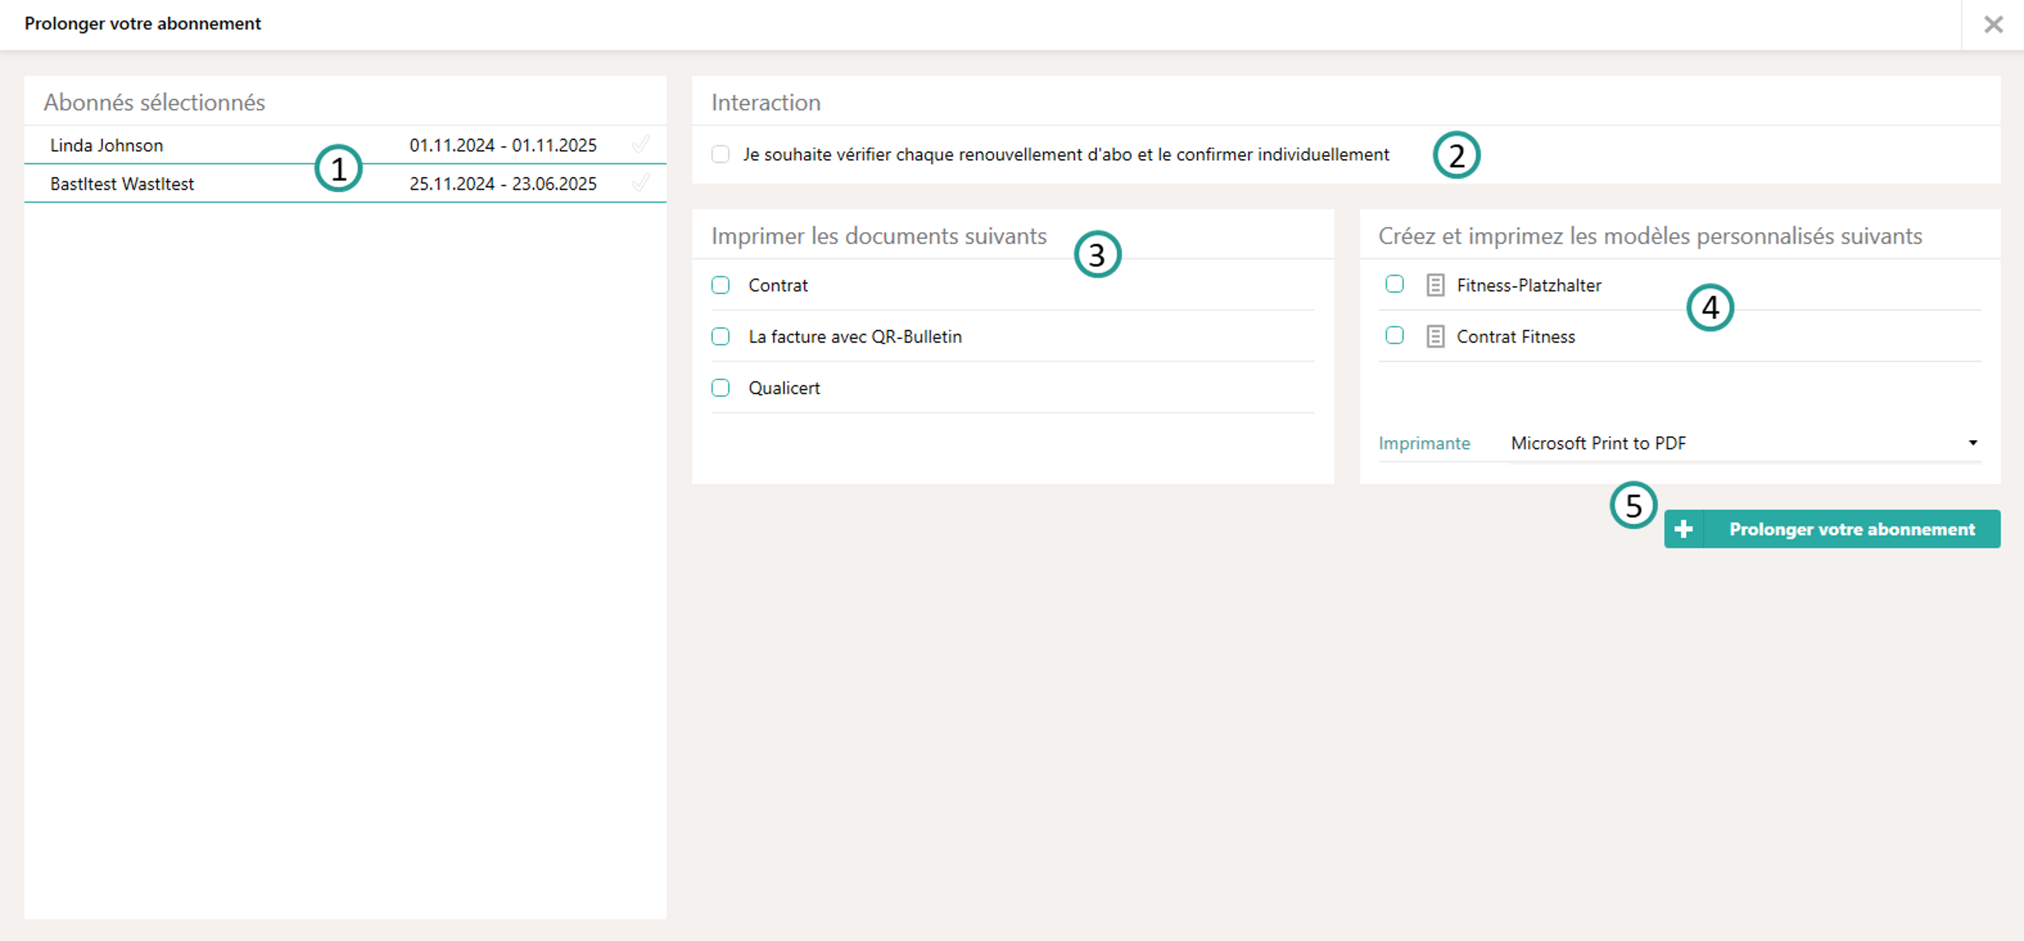Tick La facture avec QR-Bulletin checkbox
The width and height of the screenshot is (2024, 941).
(720, 337)
